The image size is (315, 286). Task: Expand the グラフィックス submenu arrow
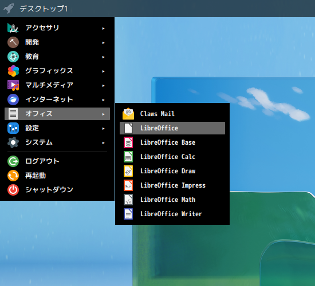click(103, 71)
